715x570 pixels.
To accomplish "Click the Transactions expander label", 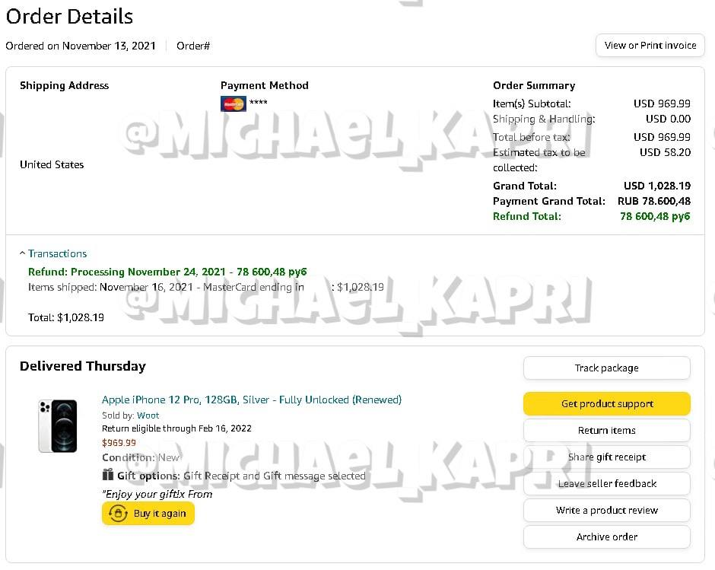I will click(x=58, y=253).
